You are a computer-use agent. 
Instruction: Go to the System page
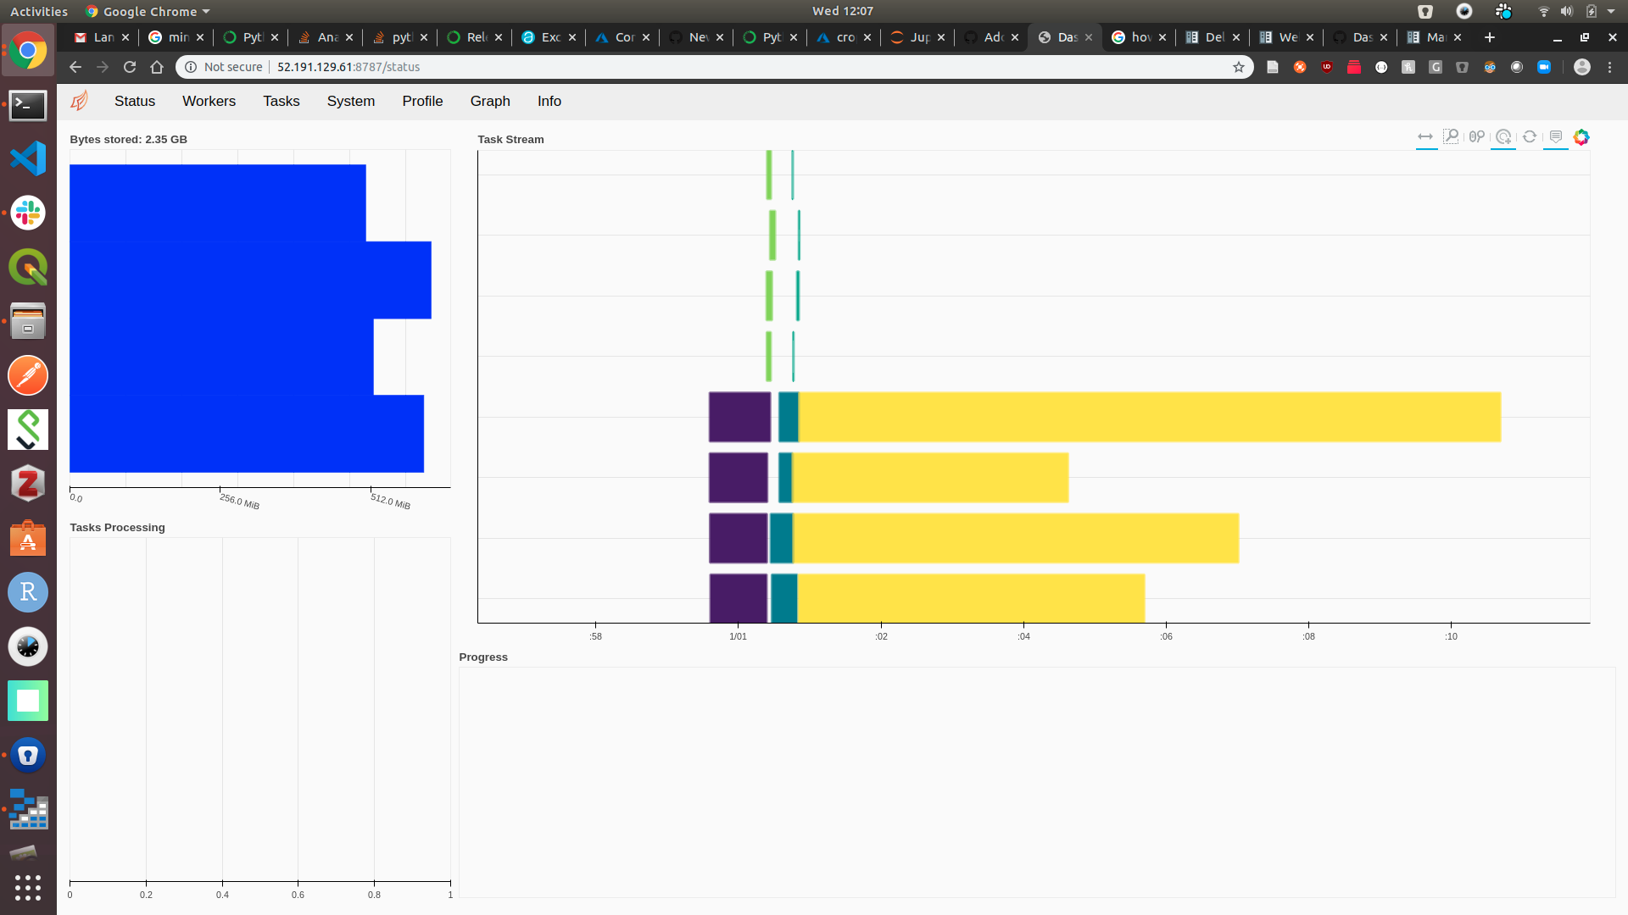click(x=350, y=101)
